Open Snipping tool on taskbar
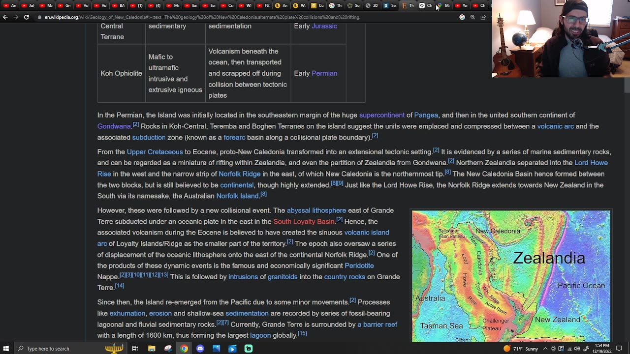The image size is (630, 354). pyautogui.click(x=168, y=349)
